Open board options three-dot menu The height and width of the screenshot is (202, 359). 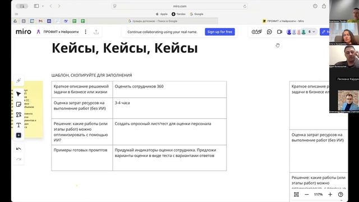86,32
